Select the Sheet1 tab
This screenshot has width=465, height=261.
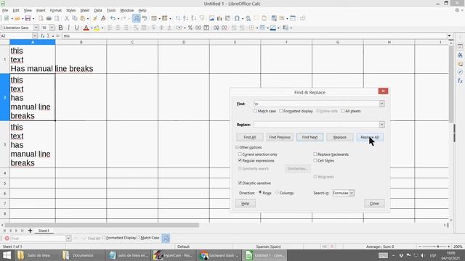tap(44, 231)
